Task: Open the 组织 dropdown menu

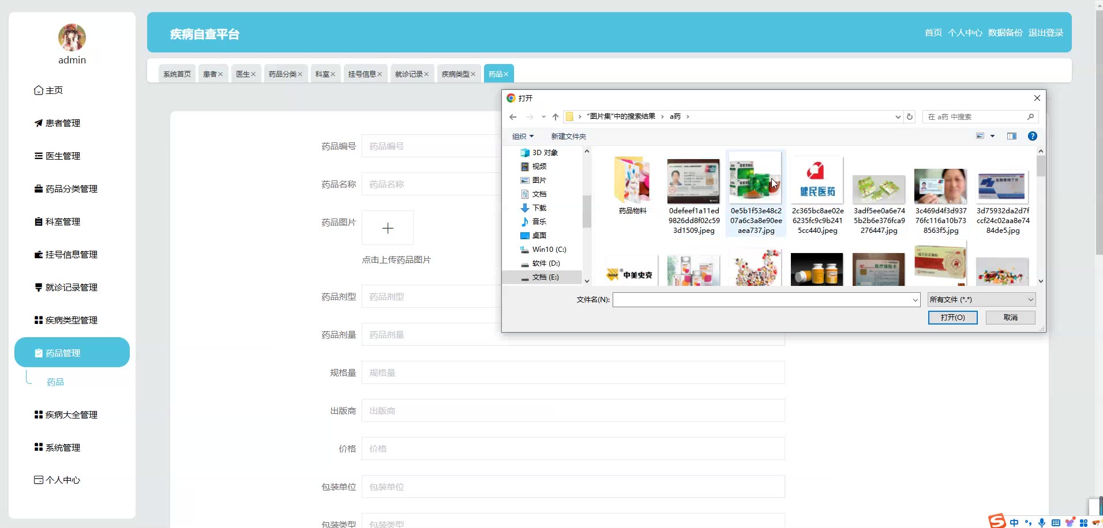Action: point(523,137)
